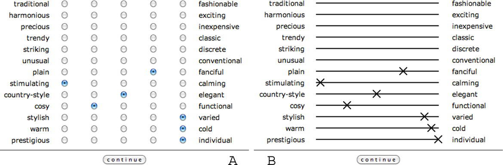This screenshot has width=503, height=165.
Task: Click continue button in panel A
Action: [125, 159]
